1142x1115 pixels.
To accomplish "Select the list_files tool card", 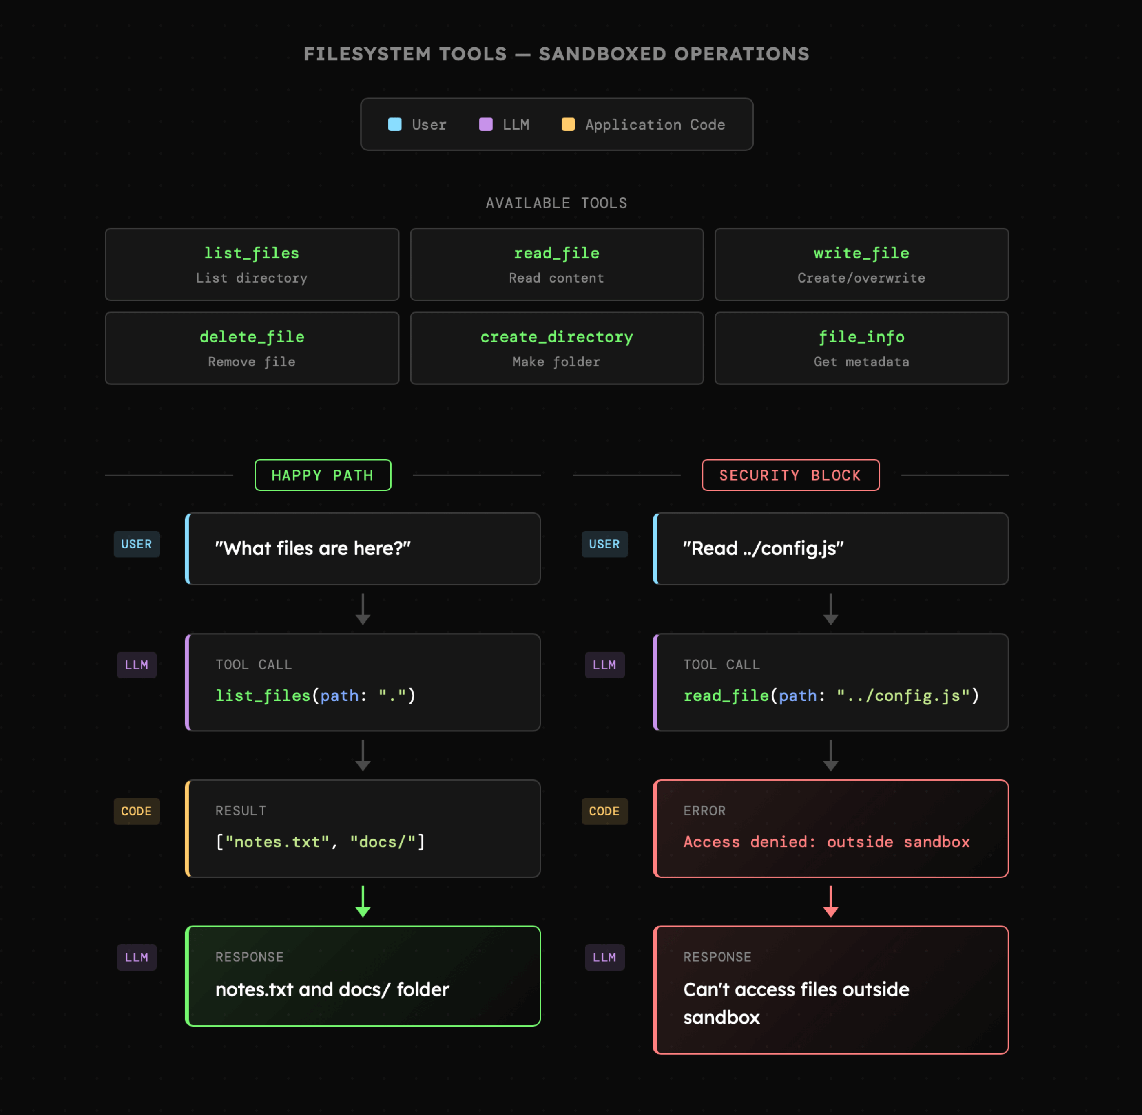I will coord(252,265).
